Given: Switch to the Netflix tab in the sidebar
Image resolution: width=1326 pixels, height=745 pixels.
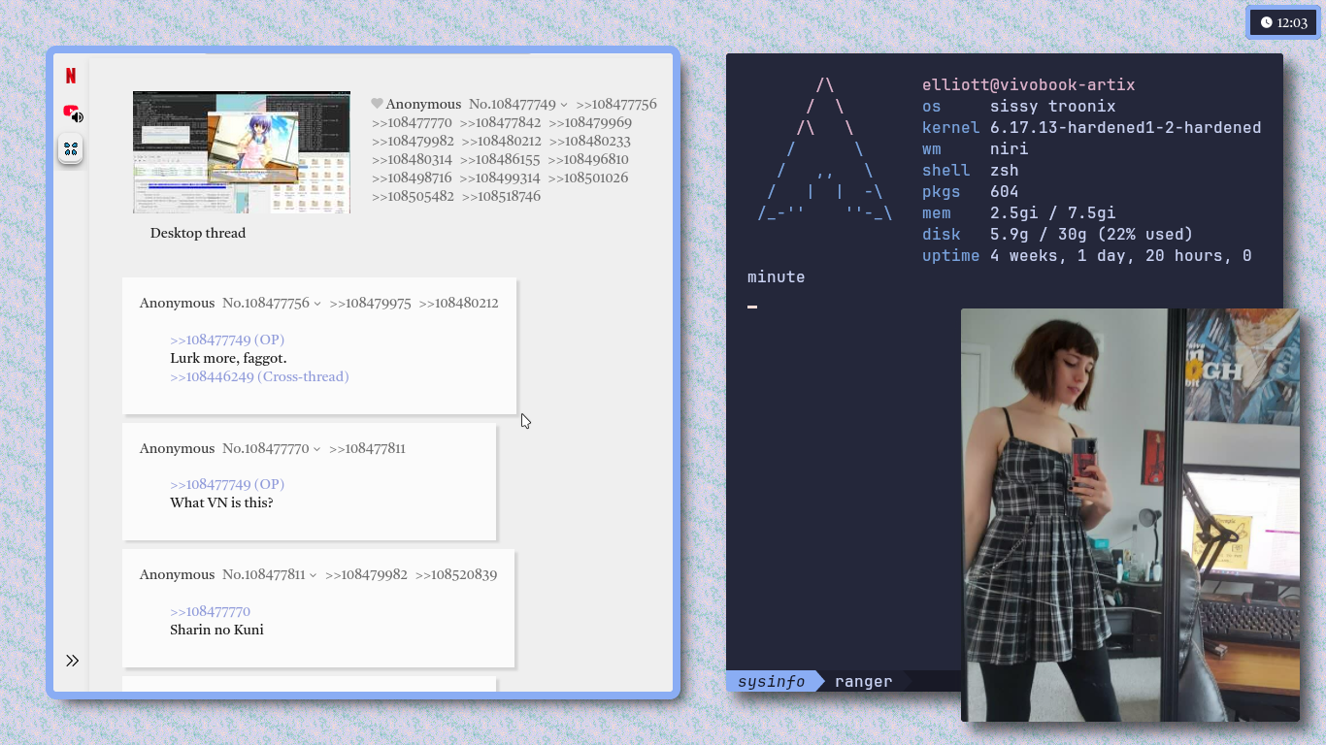Looking at the screenshot, I should click(x=71, y=76).
